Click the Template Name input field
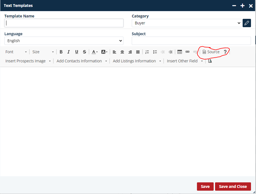The height and width of the screenshot is (194, 256). click(64, 23)
